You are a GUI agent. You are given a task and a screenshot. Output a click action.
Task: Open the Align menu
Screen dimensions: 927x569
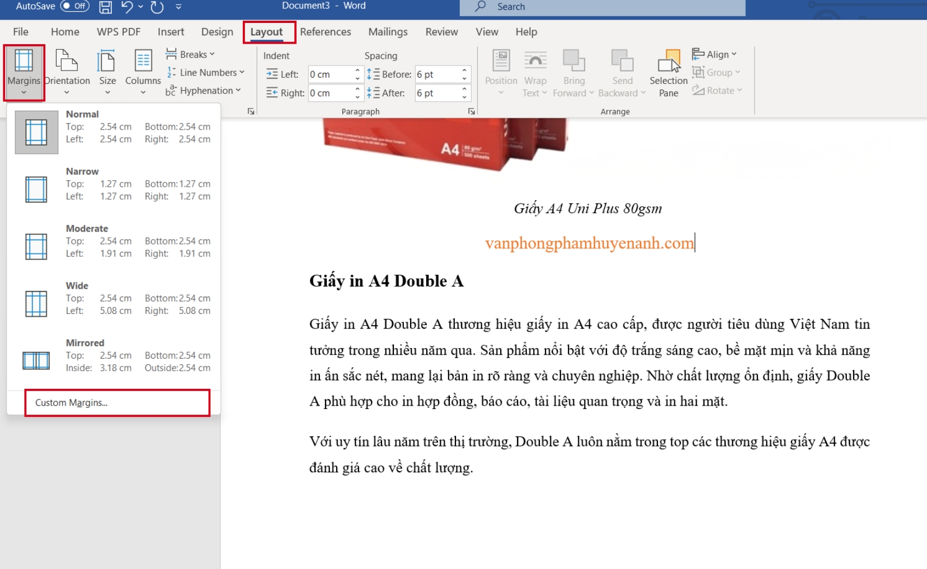(x=714, y=54)
